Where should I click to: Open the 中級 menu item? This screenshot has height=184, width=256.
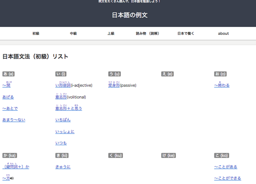[73, 33]
